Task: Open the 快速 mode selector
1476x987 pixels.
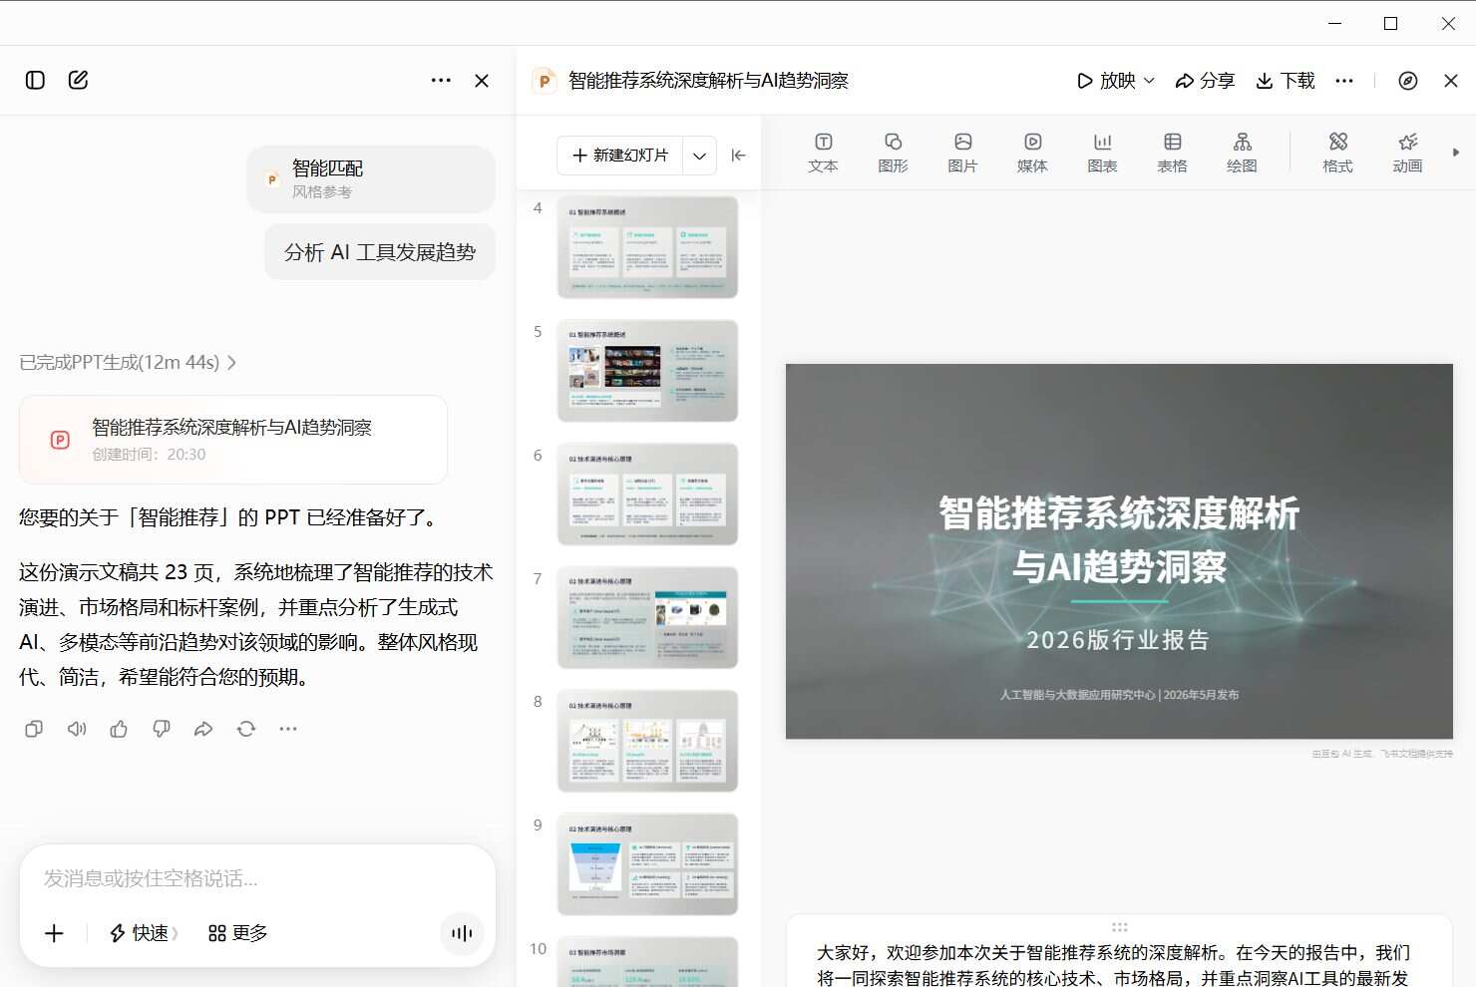Action: pos(144,933)
